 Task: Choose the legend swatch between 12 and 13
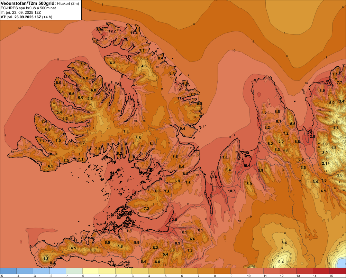[288, 271]
